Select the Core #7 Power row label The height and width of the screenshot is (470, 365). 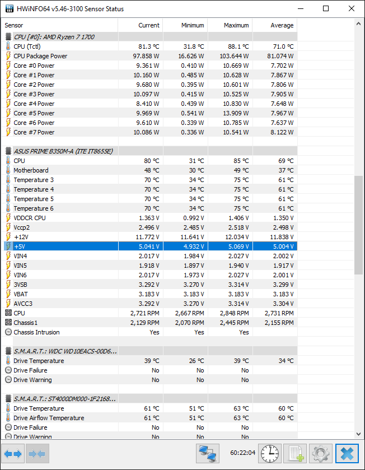click(34, 132)
